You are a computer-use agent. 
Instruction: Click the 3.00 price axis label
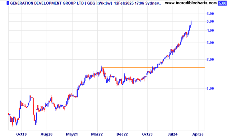click(x=210, y=43)
